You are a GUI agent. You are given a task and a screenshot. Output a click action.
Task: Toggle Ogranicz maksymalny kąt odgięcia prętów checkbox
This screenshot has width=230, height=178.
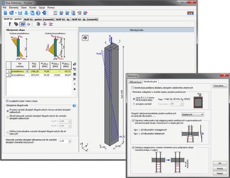pos(133,121)
